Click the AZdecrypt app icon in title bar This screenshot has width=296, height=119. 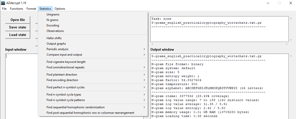(3, 3)
